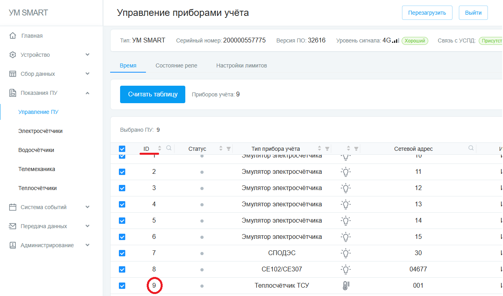Switch to the Состояние реле tab
The width and height of the screenshot is (503, 296).
coord(176,65)
